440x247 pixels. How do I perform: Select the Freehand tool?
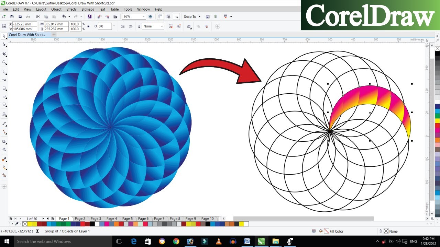pos(4,72)
